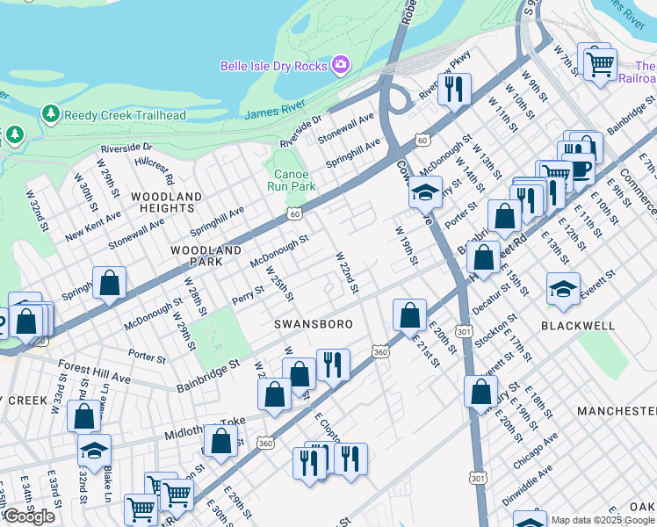Click restaurant marker right of E Clopton St

point(350,460)
